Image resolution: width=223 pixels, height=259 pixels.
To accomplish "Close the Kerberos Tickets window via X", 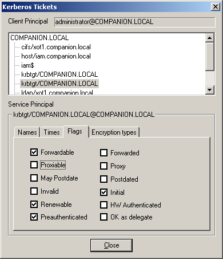I will point(216,7).
